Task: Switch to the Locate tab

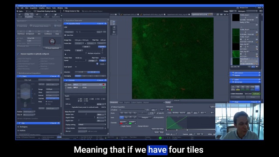Action: (20, 16)
